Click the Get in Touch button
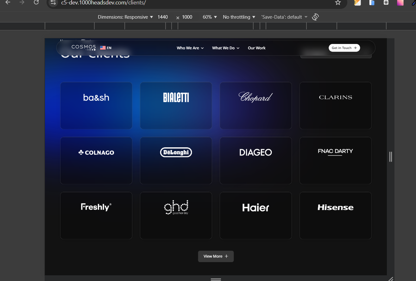 tap(344, 48)
